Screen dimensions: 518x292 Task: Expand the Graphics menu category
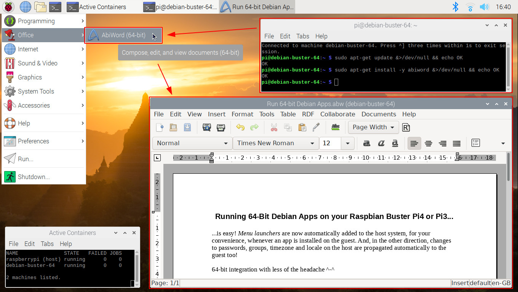point(44,77)
